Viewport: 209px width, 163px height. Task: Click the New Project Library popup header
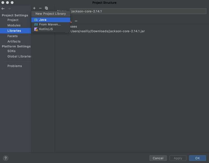tap(51, 14)
